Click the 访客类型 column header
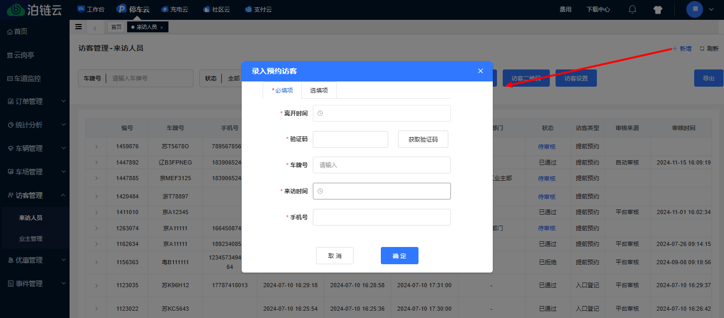This screenshot has height=318, width=724. [x=587, y=128]
